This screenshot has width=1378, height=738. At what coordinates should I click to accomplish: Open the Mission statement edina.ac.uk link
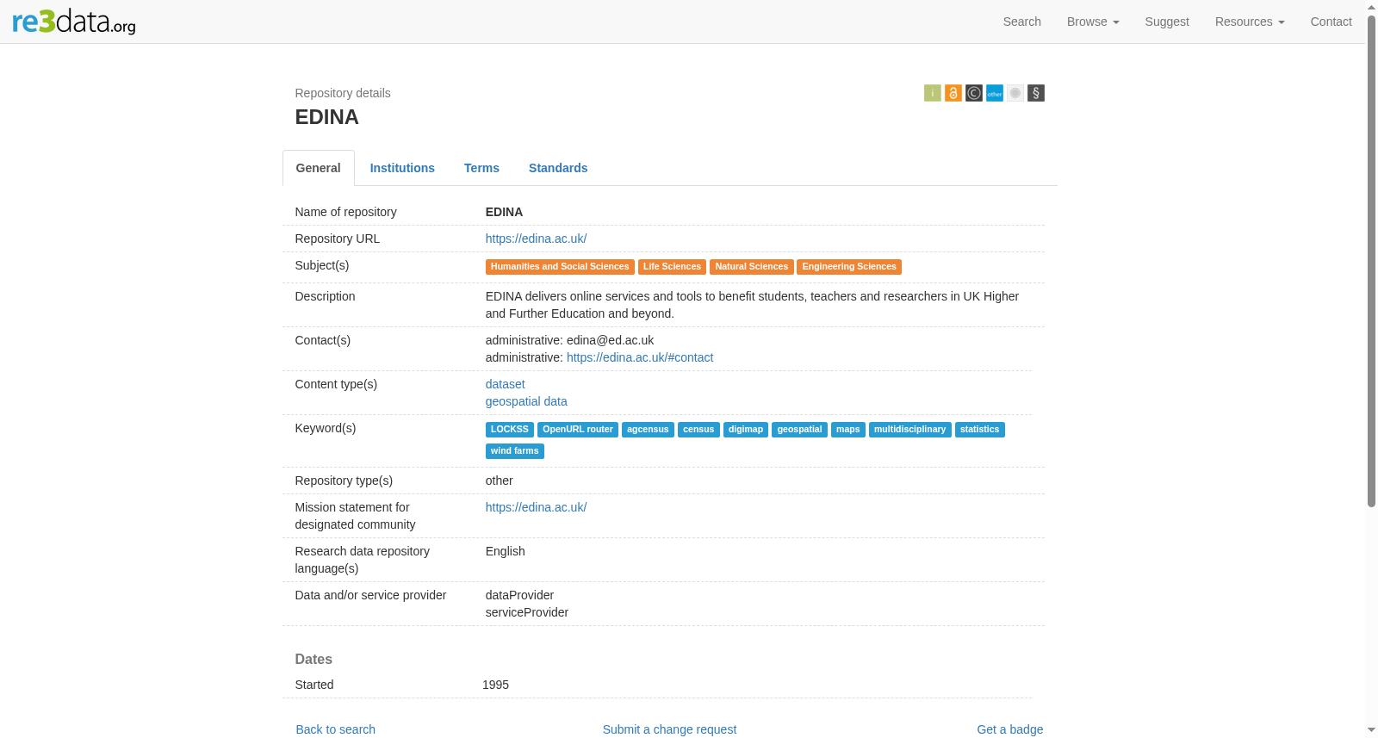point(536,507)
